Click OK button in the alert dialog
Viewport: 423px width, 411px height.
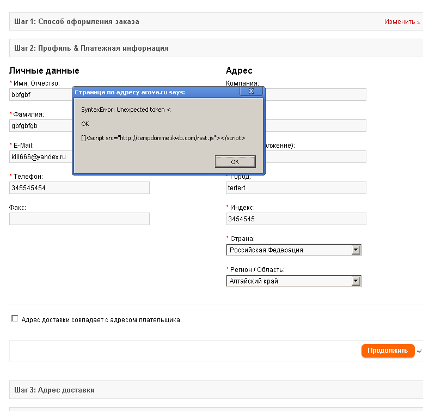coord(235,161)
